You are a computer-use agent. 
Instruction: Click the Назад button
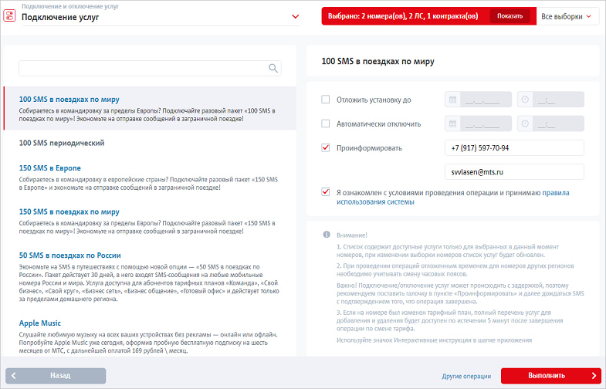(56, 375)
